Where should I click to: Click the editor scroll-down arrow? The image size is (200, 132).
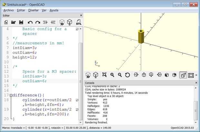click(x=81, y=122)
